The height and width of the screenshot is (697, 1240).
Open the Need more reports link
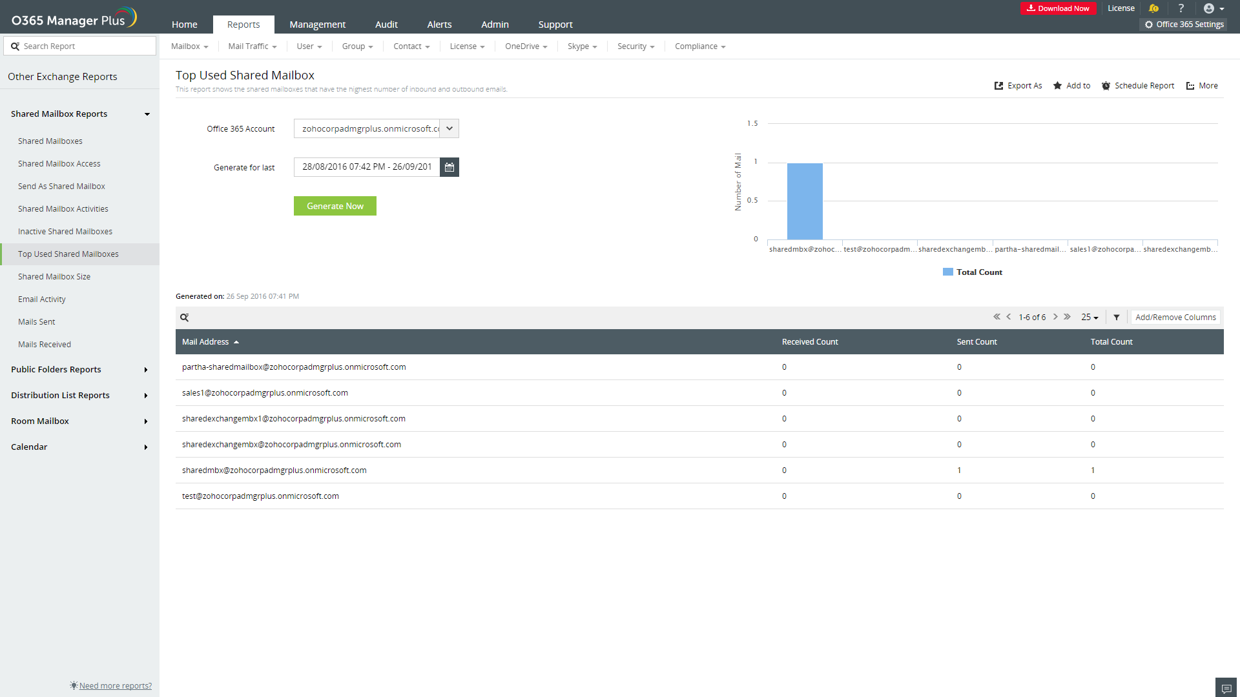pos(115,686)
